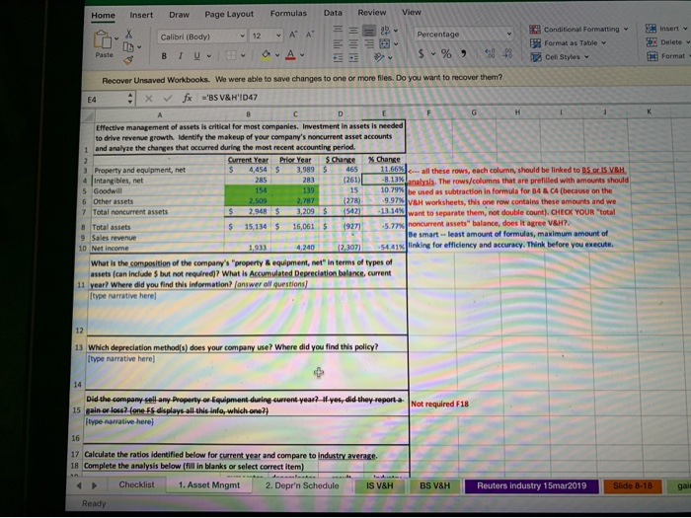Align cell contents to middle
Viewport: 691px width, 518px height.
point(353,30)
